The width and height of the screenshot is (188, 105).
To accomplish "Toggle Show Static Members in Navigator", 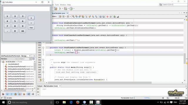I will (11, 94).
